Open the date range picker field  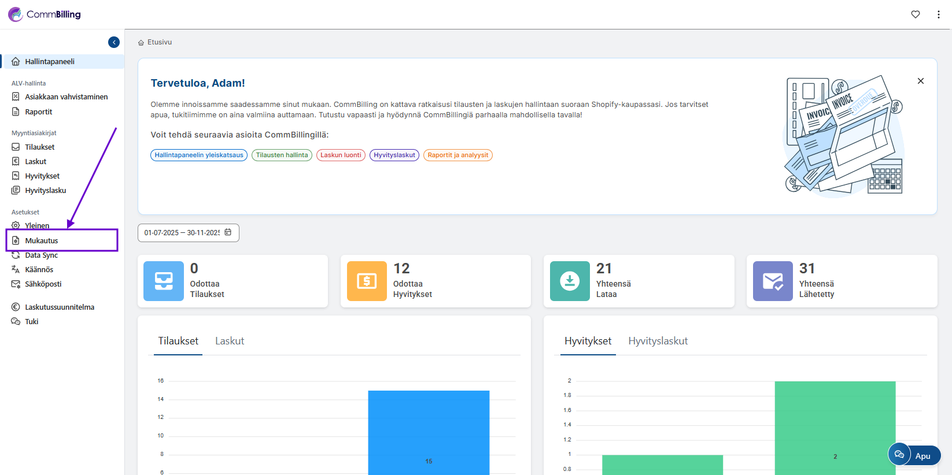182,233
